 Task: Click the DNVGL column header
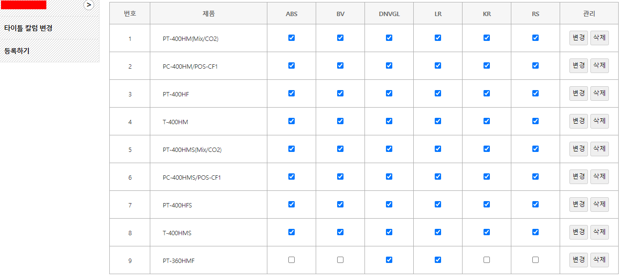[x=389, y=14]
